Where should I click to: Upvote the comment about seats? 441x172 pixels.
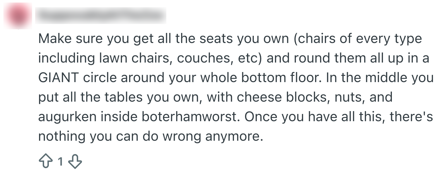click(x=45, y=162)
